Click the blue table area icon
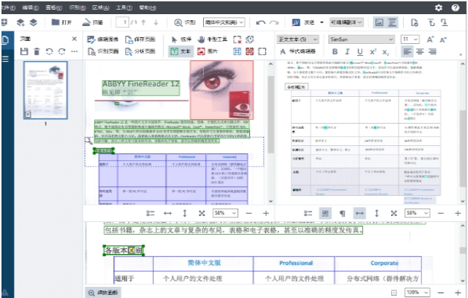468x298 pixels. (237, 51)
